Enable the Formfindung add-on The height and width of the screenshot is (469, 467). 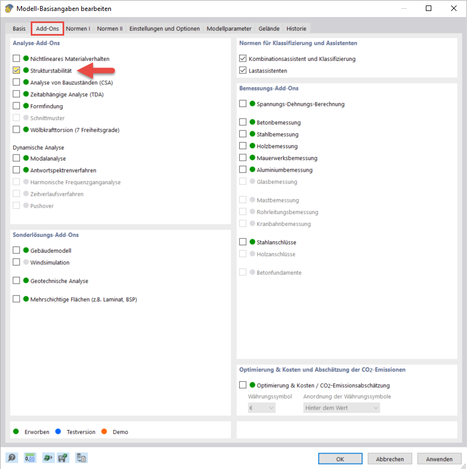(16, 105)
